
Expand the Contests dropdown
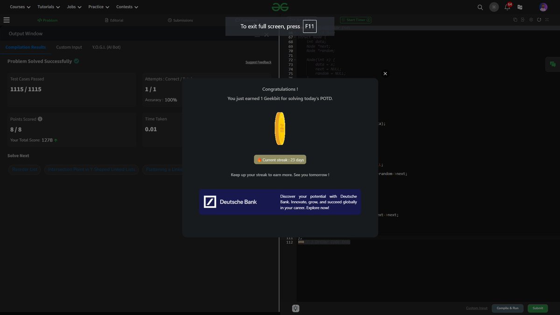[x=127, y=7]
